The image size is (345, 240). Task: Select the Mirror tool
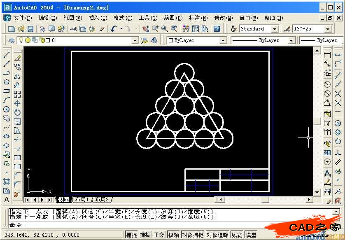tap(17, 76)
